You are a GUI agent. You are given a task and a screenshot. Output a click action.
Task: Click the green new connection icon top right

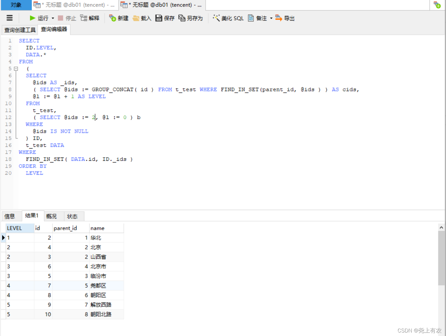pyautogui.click(x=437, y=5)
